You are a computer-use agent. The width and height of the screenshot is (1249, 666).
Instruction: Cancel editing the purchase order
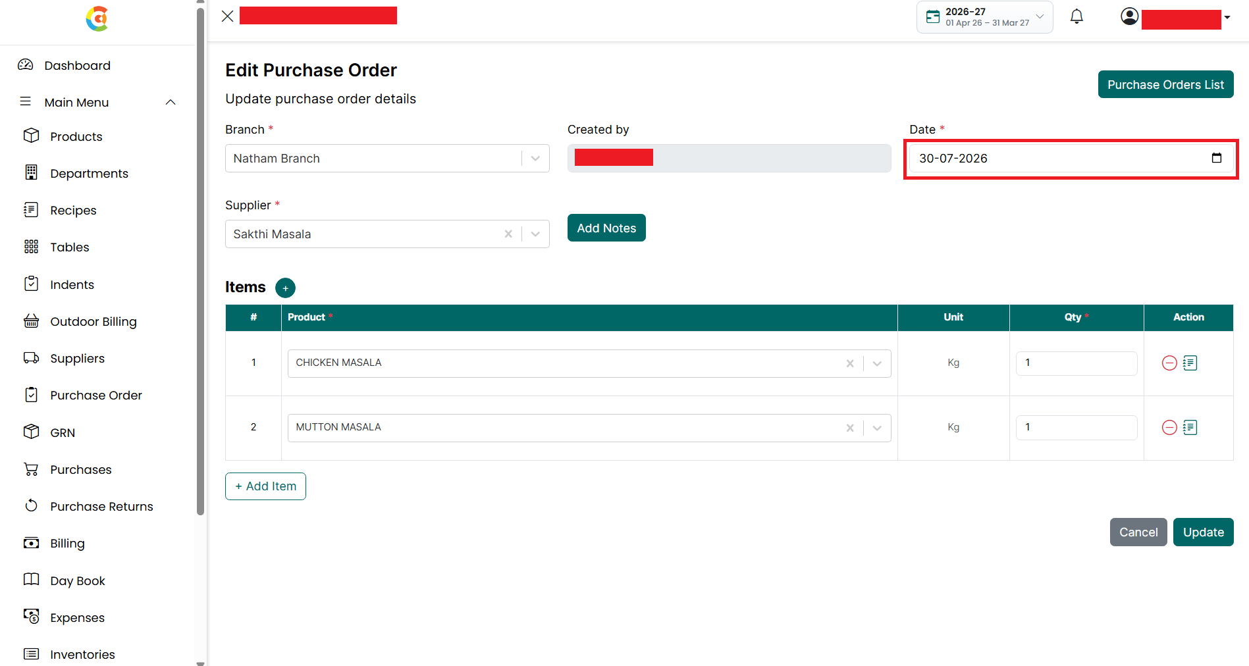click(1138, 532)
